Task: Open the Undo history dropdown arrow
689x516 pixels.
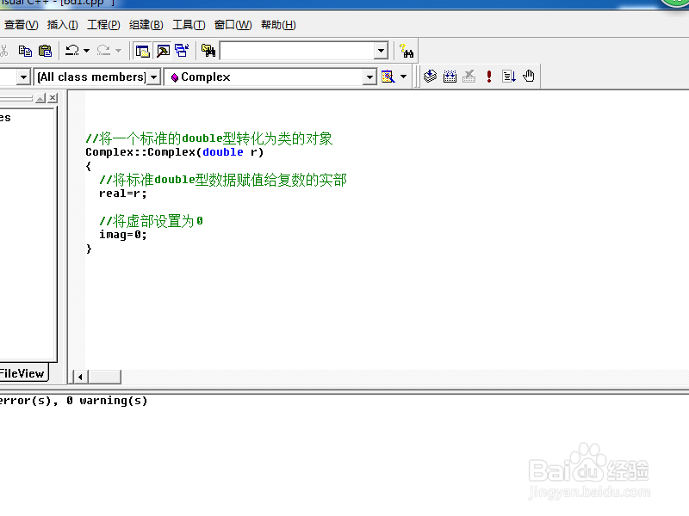Action: tap(87, 51)
